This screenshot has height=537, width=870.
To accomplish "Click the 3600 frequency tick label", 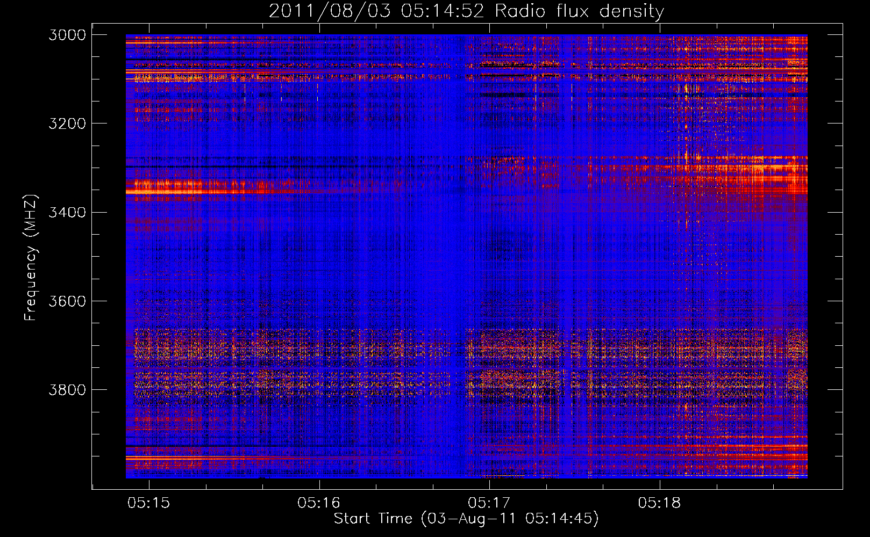I will click(x=67, y=301).
